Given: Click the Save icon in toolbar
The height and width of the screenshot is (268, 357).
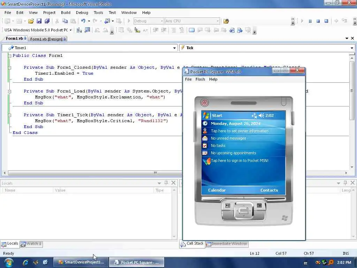Looking at the screenshot, I should 39,21.
